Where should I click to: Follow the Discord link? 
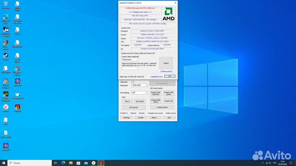pyautogui.click(x=133, y=113)
